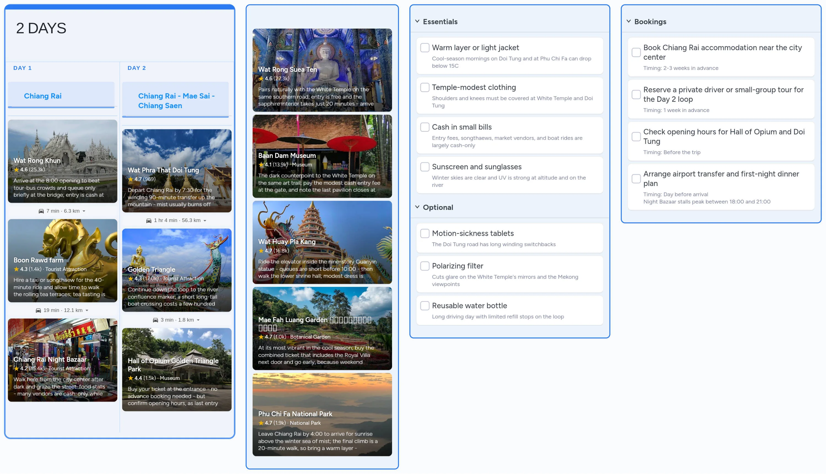The width and height of the screenshot is (826, 474).
Task: Expand 1 hr 4 min · 56.3 km dropdown
Action: (x=205, y=221)
